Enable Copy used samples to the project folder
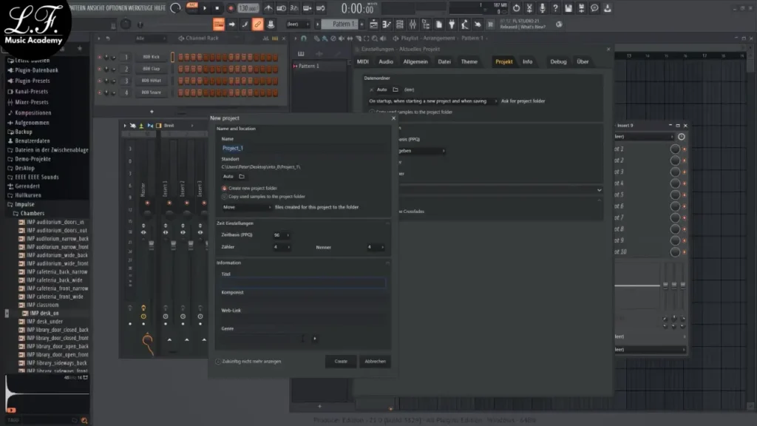 [x=225, y=197]
